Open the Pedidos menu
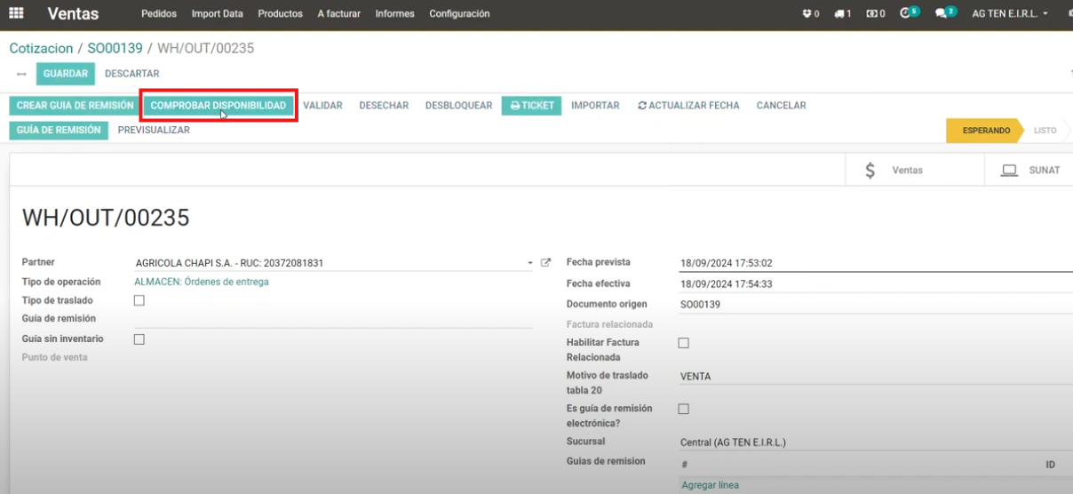This screenshot has height=494, width=1073. [x=159, y=14]
